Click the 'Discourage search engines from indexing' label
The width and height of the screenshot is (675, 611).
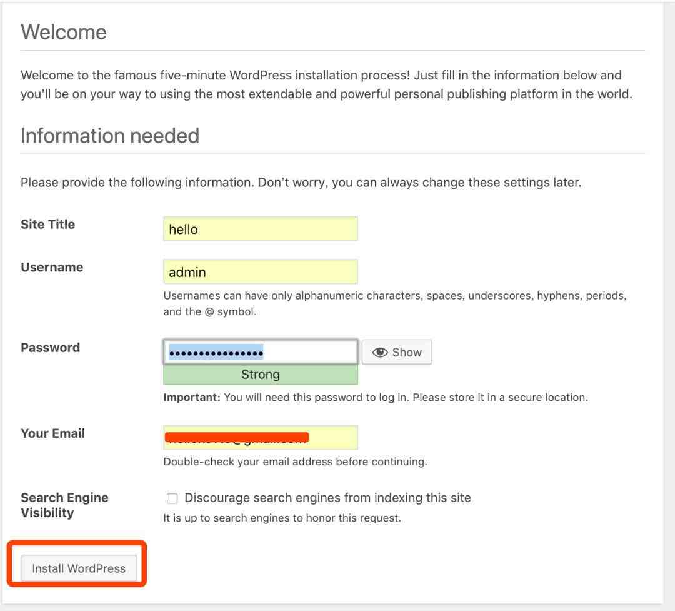click(327, 498)
